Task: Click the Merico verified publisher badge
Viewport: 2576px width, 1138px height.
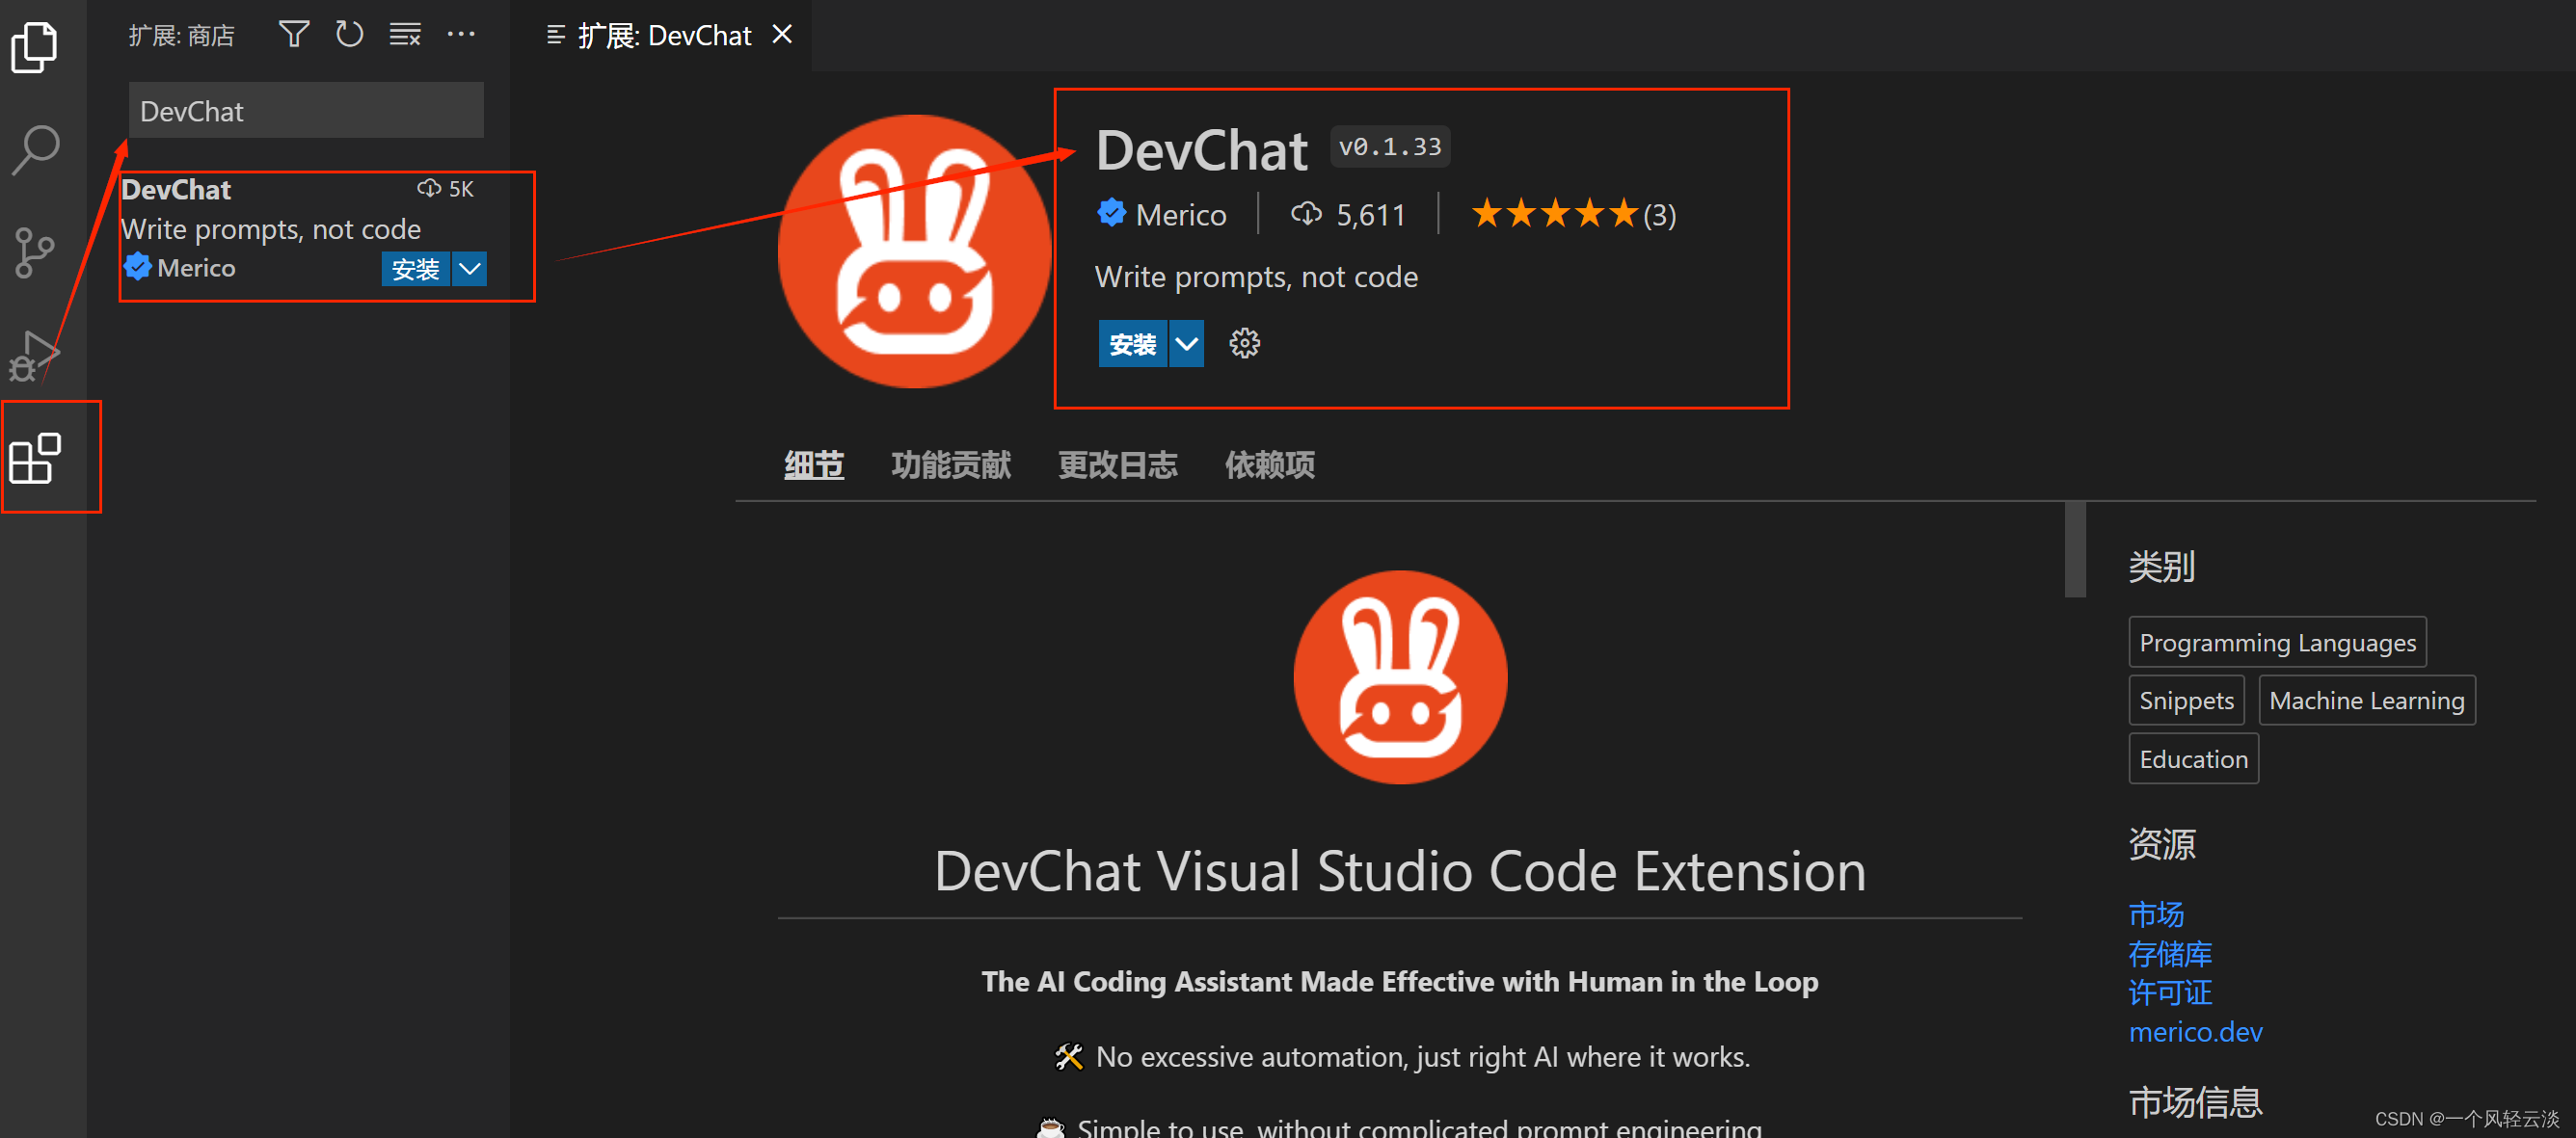Action: coord(1112,213)
